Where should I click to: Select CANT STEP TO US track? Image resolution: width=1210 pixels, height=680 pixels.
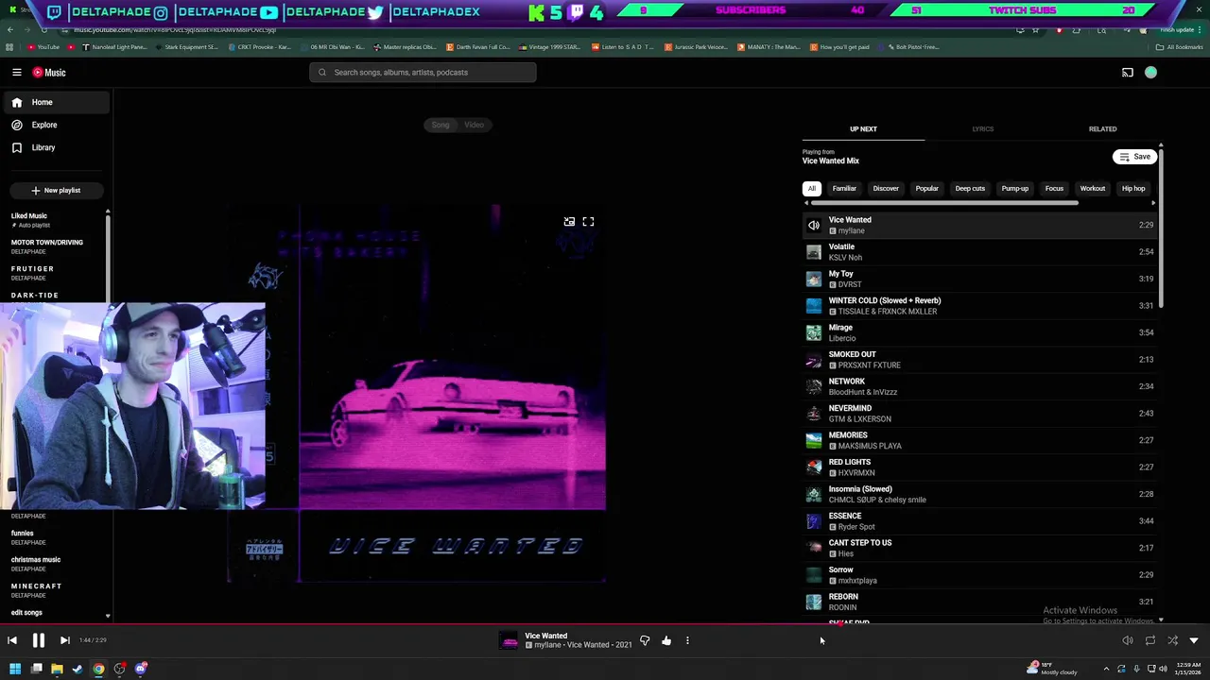979,548
